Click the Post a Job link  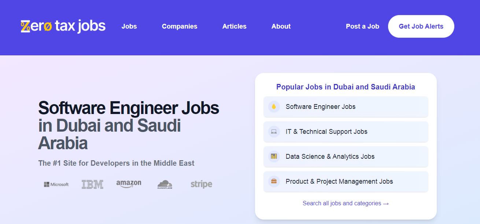pyautogui.click(x=362, y=26)
